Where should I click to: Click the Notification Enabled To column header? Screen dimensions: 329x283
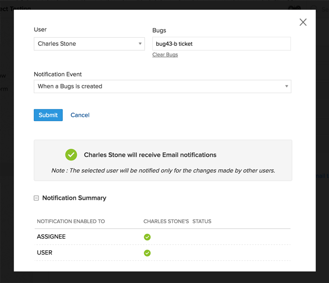coord(71,222)
